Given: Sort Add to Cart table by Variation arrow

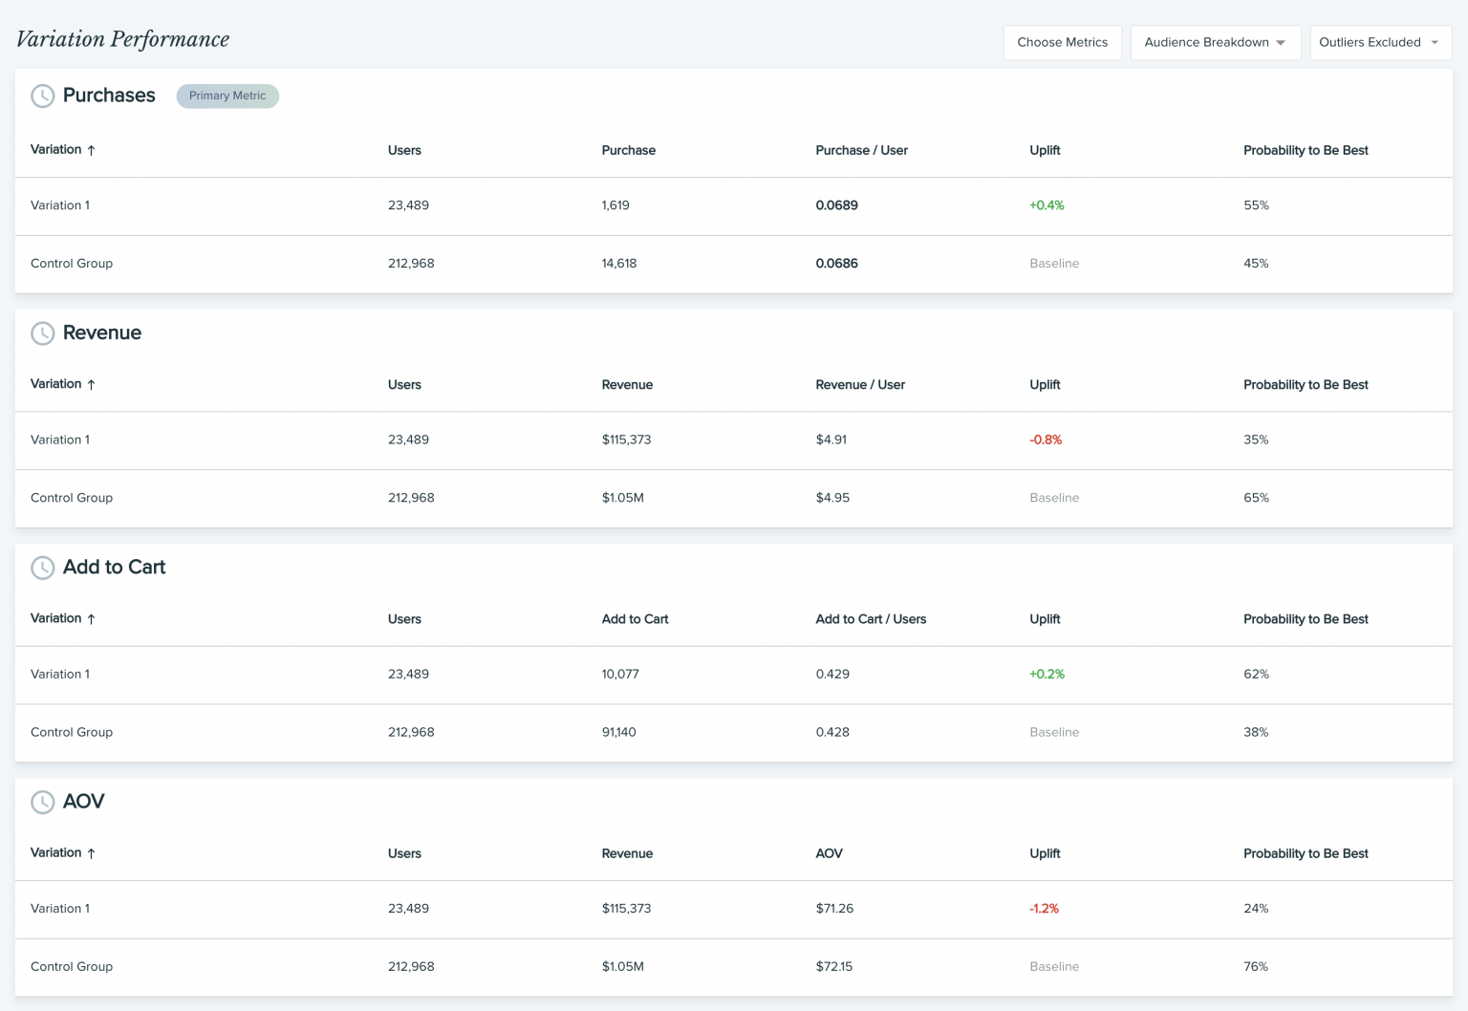Looking at the screenshot, I should [x=91, y=619].
